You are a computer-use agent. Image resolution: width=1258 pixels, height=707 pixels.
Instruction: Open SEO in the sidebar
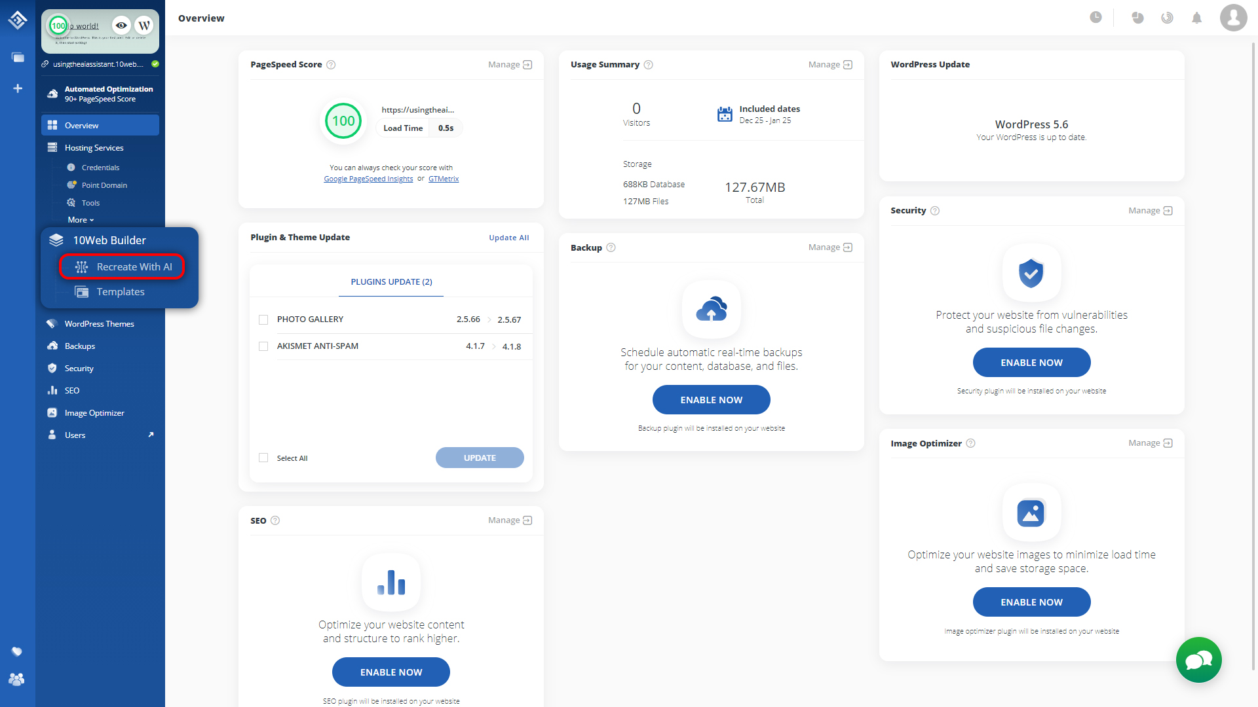pos(71,391)
